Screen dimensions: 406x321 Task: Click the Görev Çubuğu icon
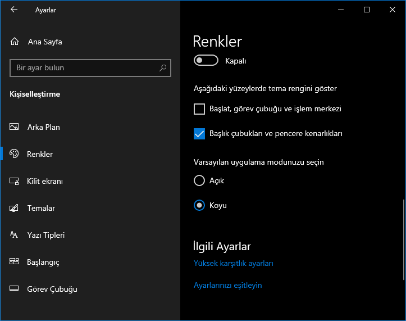click(14, 288)
